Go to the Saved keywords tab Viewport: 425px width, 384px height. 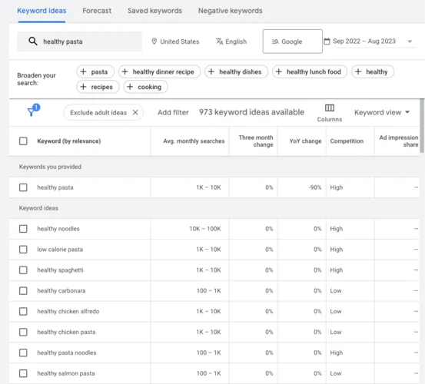(154, 11)
